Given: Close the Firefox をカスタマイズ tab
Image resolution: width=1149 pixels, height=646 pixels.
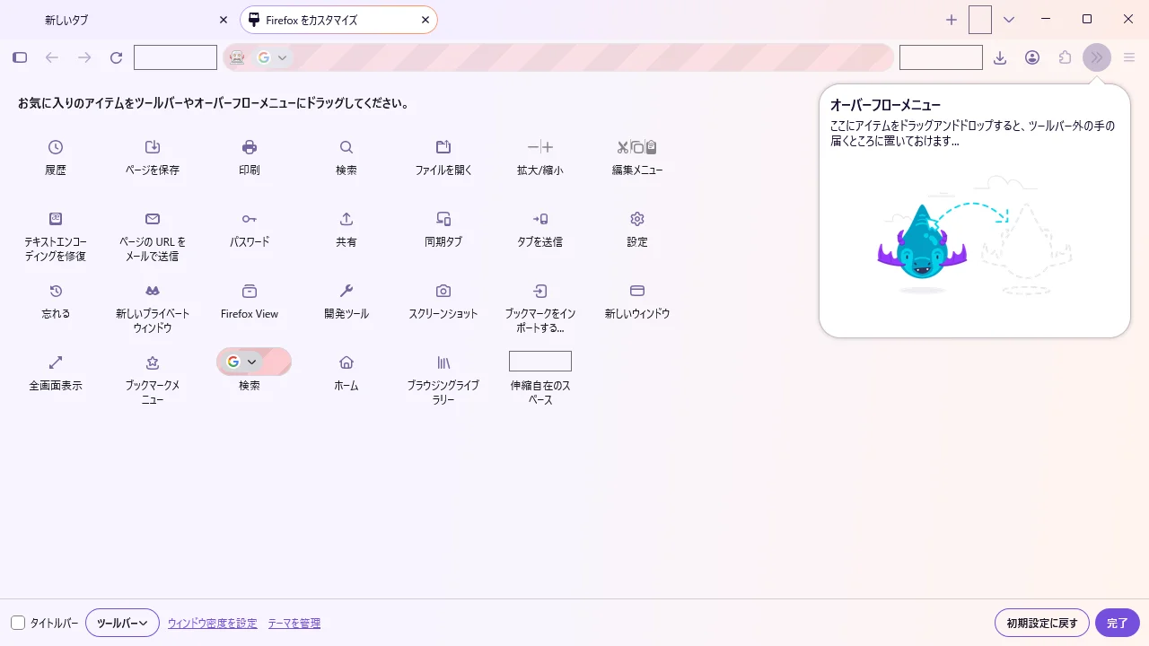Looking at the screenshot, I should (x=425, y=20).
